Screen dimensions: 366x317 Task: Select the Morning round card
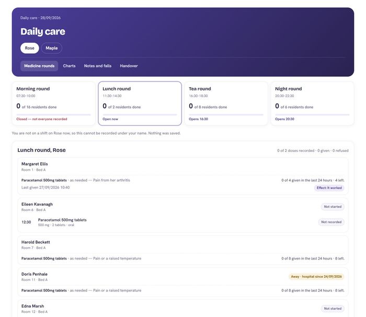click(x=54, y=103)
